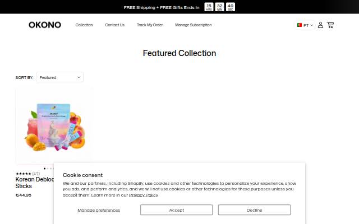359x224 pixels.
Task: Decline the cookie consent
Action: point(254,210)
